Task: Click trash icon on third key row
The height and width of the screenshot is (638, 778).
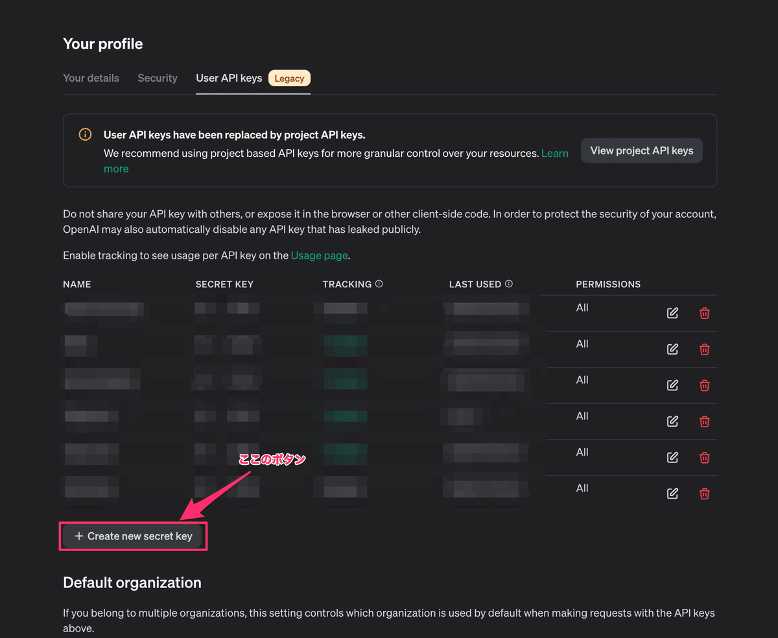Action: coord(704,385)
